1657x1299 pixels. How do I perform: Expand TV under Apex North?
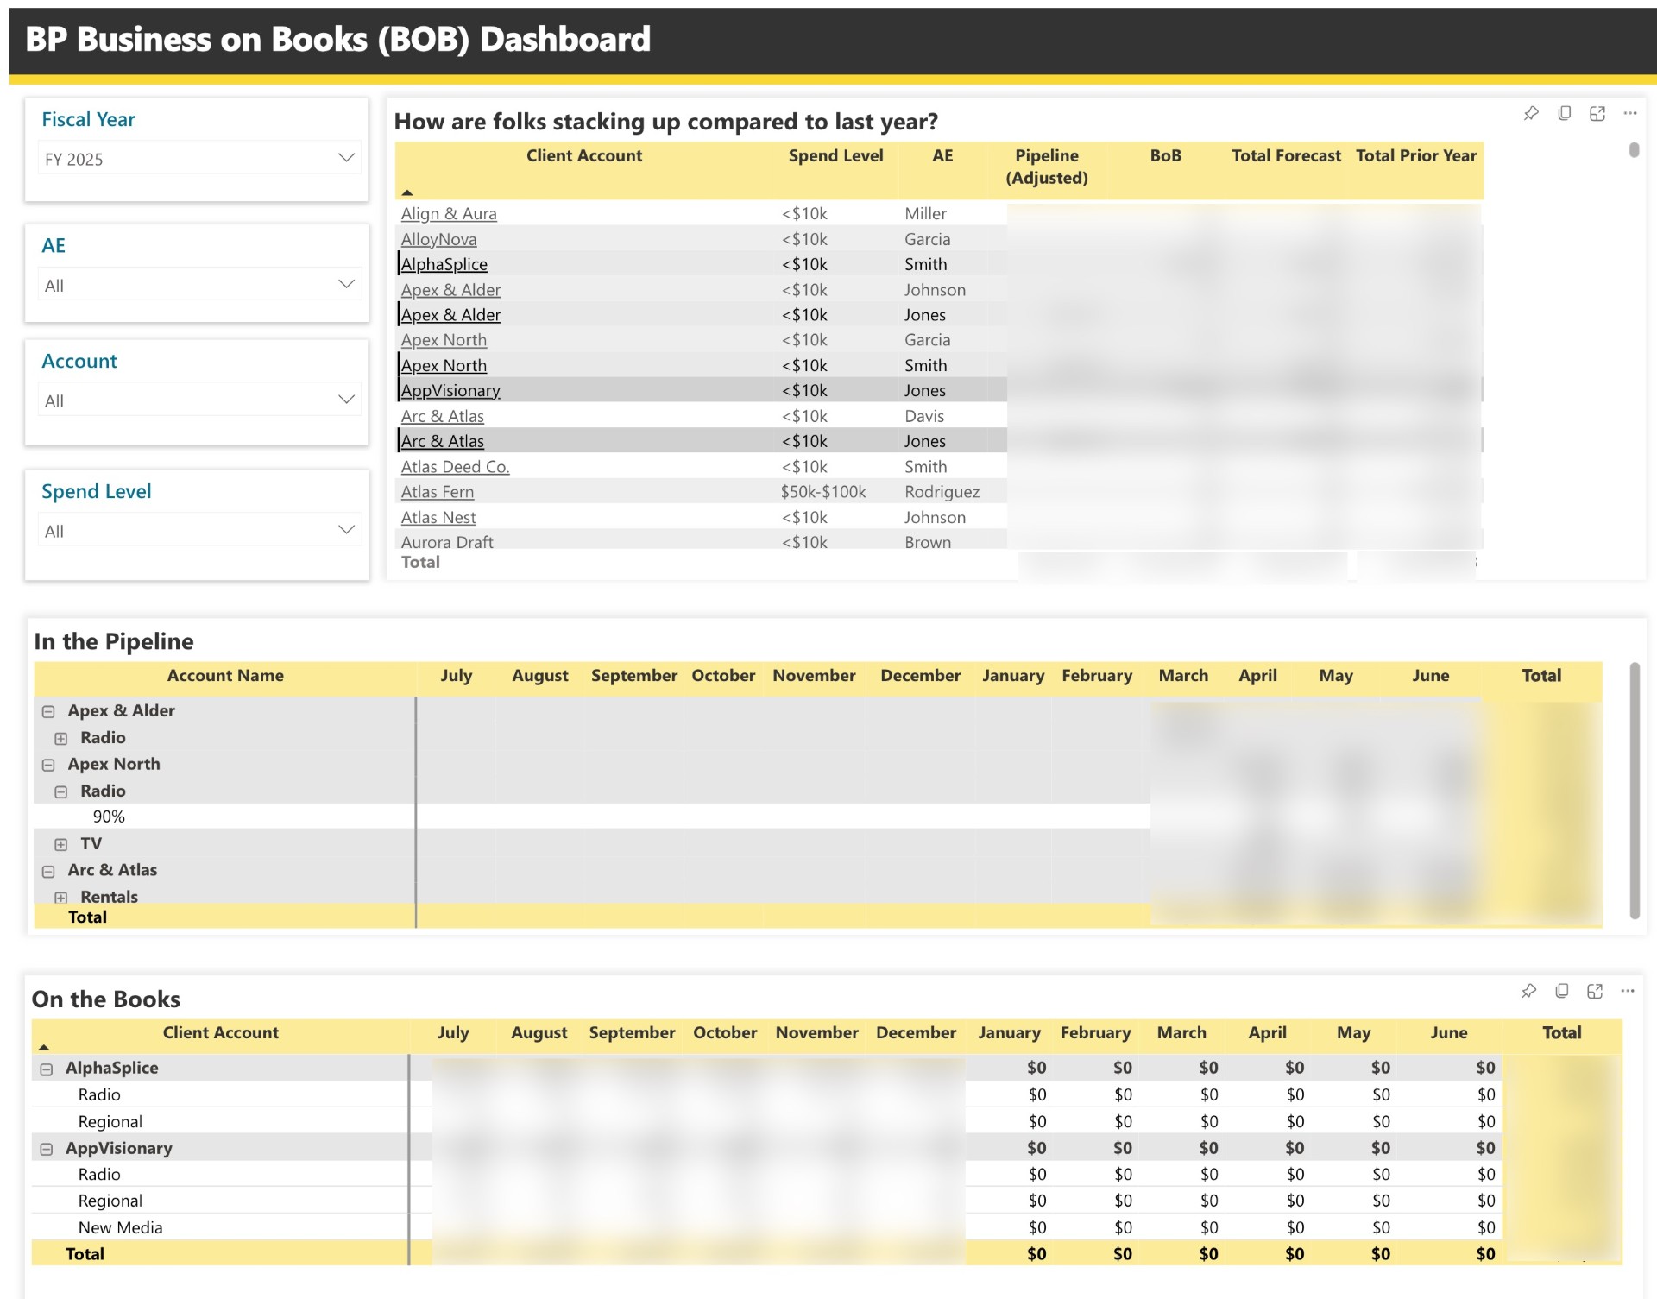[x=60, y=844]
